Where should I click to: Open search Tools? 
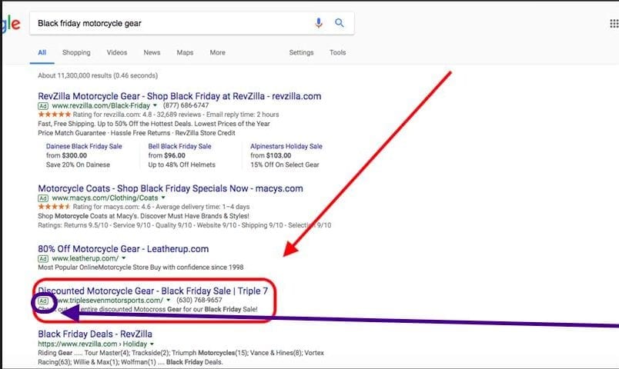(x=337, y=52)
